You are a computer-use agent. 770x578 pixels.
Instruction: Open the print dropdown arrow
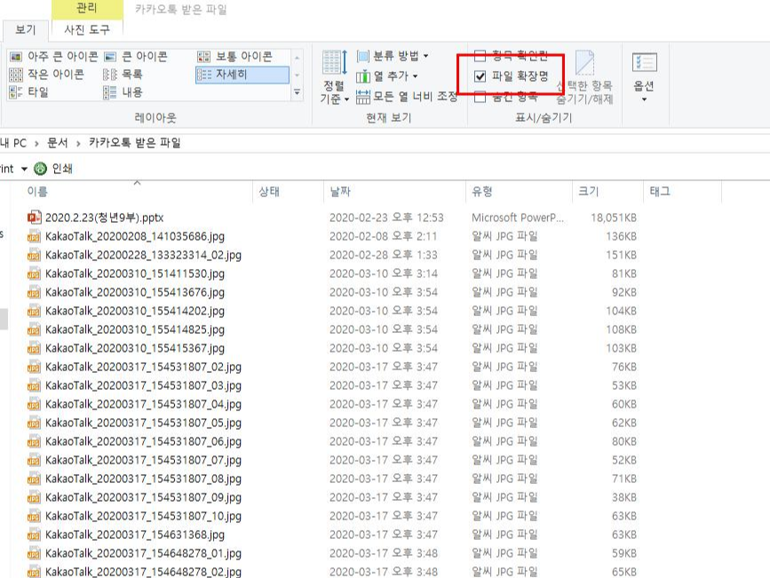tap(24, 169)
